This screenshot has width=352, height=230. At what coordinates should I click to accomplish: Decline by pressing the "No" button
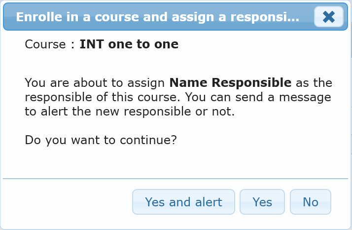[311, 202]
